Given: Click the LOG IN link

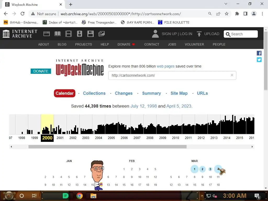Looking at the screenshot, I should 186,34.
